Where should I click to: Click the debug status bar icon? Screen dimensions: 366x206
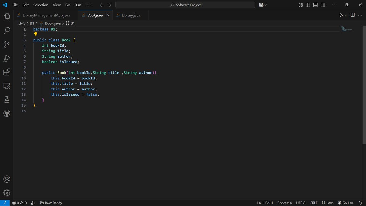coord(33,203)
